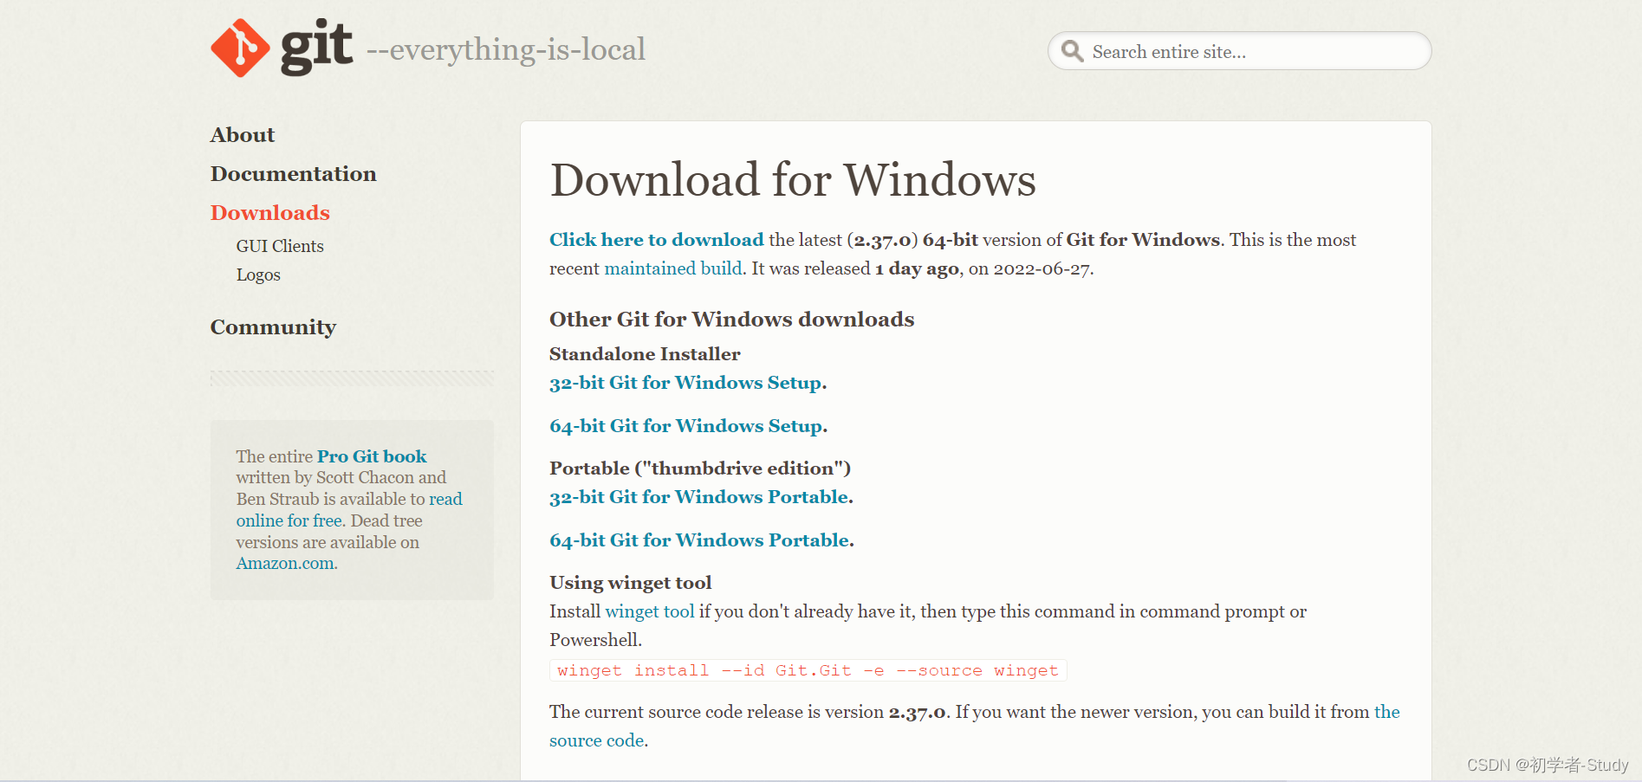Download 64-bit Git for Windows Setup
The image size is (1642, 782).
(x=686, y=426)
